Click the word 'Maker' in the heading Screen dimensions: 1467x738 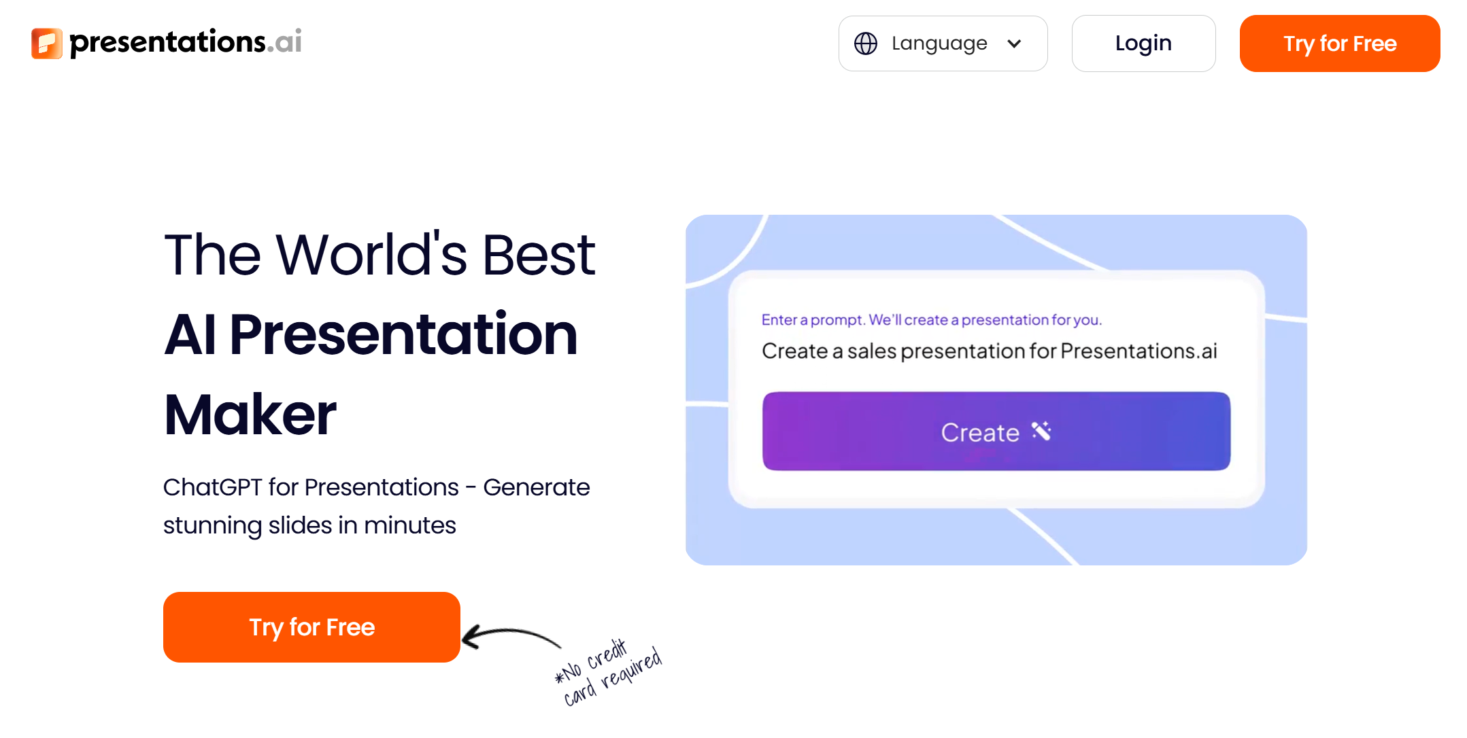[250, 415]
